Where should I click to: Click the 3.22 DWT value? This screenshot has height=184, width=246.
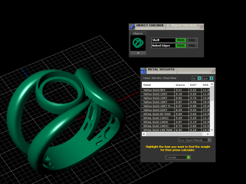coord(193,90)
